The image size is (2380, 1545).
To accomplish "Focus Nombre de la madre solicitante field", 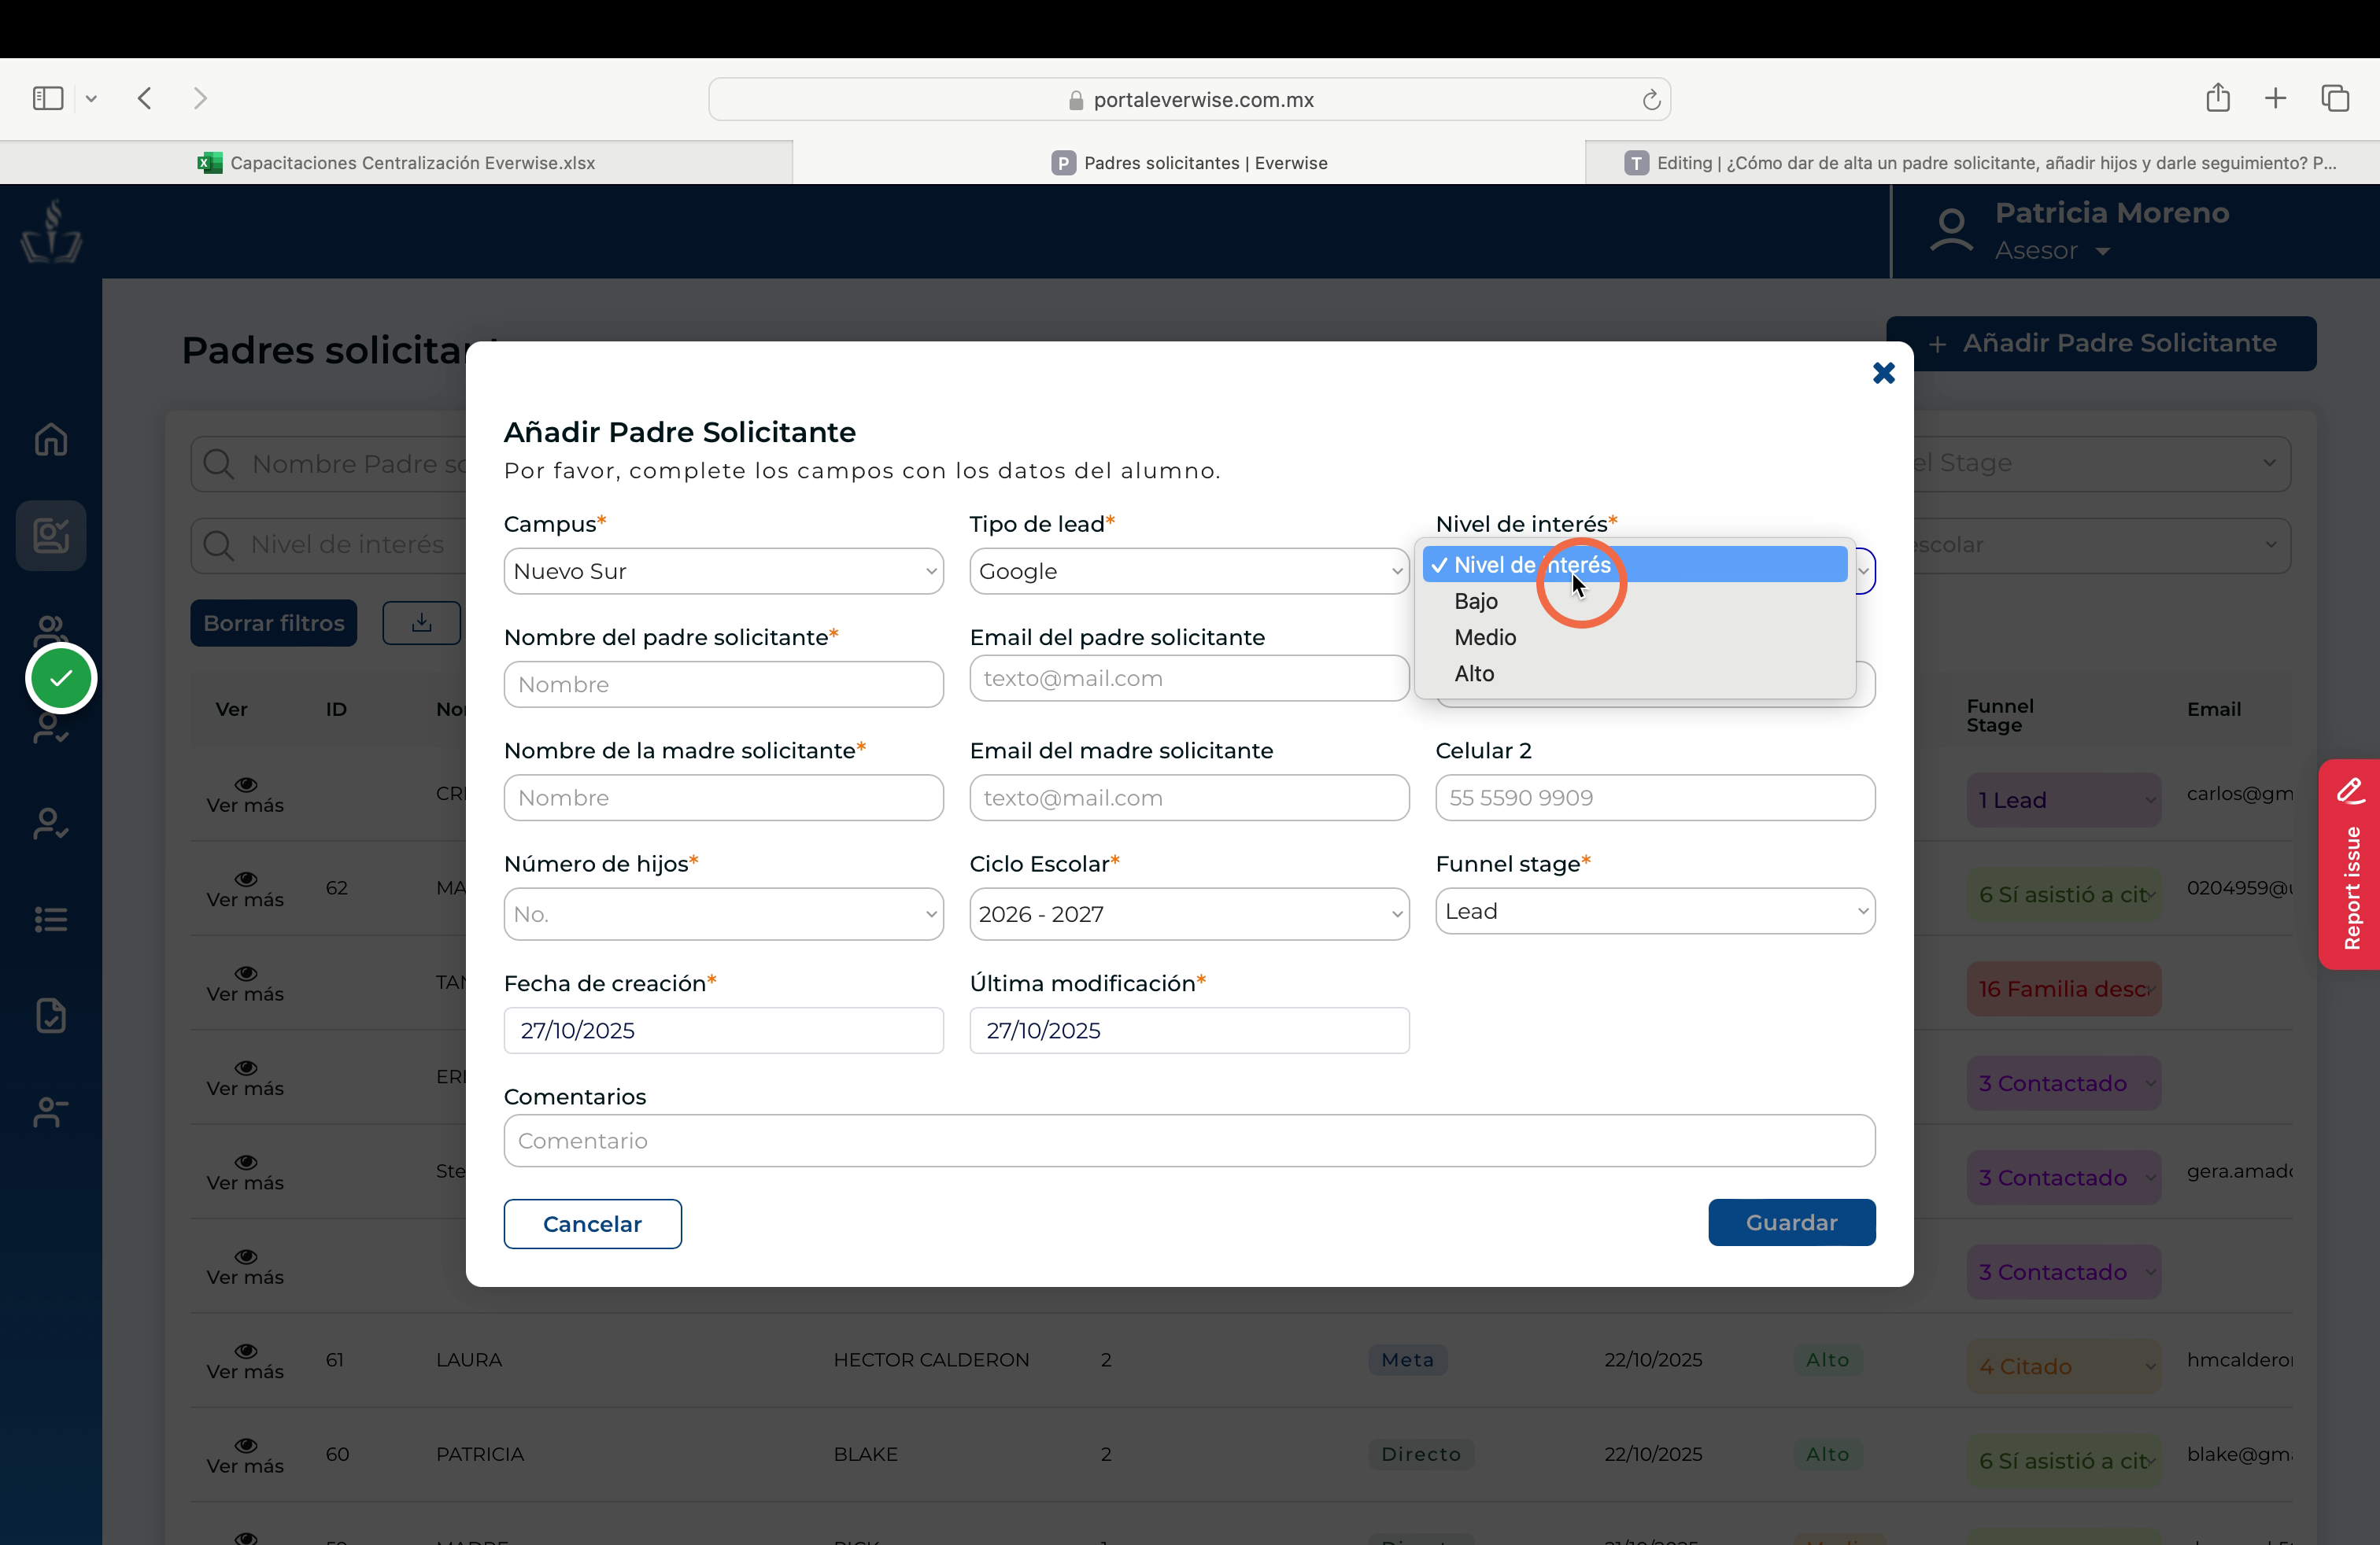I will click(x=724, y=798).
